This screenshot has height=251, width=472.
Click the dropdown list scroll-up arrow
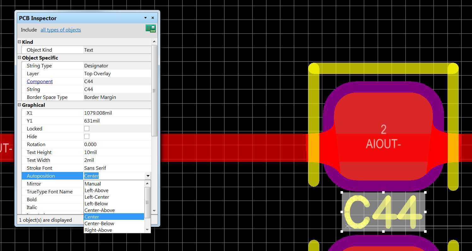[x=147, y=183]
